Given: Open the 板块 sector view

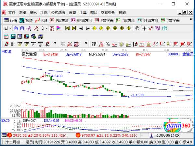Looking at the screenshot, I should point(26,20).
